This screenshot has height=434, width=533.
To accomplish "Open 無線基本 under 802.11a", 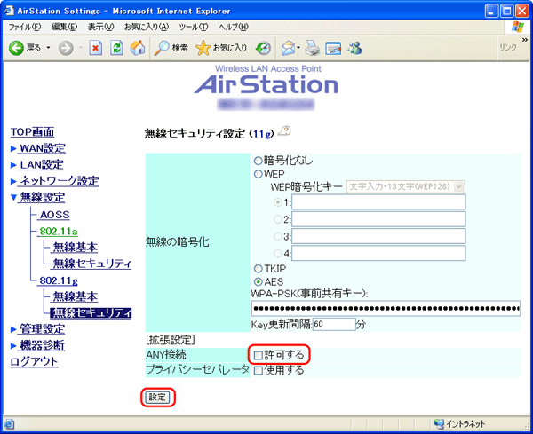I will point(76,248).
